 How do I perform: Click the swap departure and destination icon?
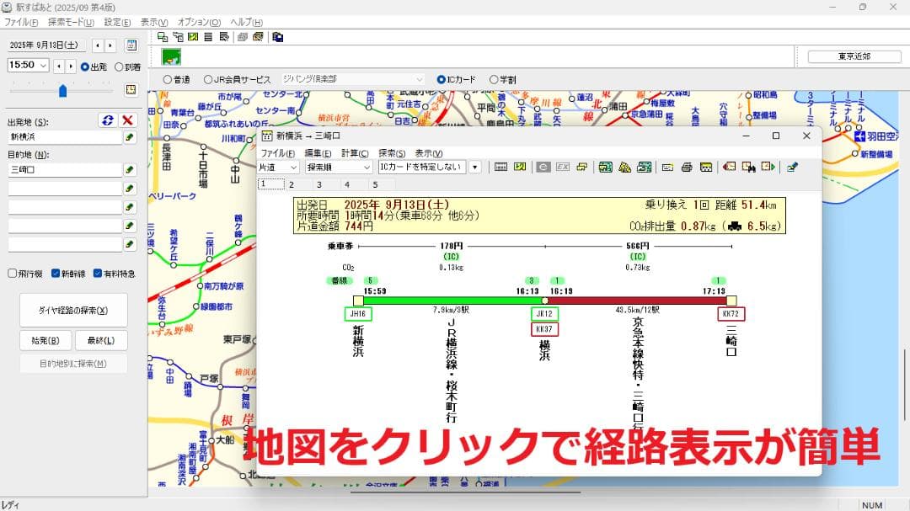107,120
